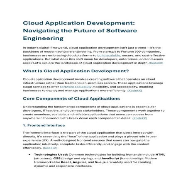
Task: Select the heading "What Is Cloud Application Development?"
Action: tap(76, 71)
